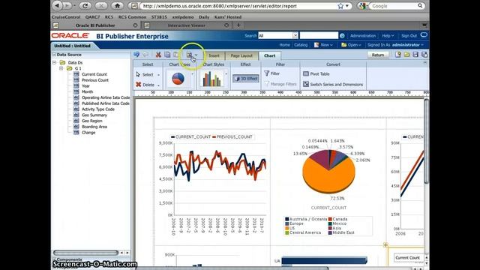Image resolution: width=480 pixels, height=270 pixels.
Task: Click the Sign Out link
Action: coord(409,36)
